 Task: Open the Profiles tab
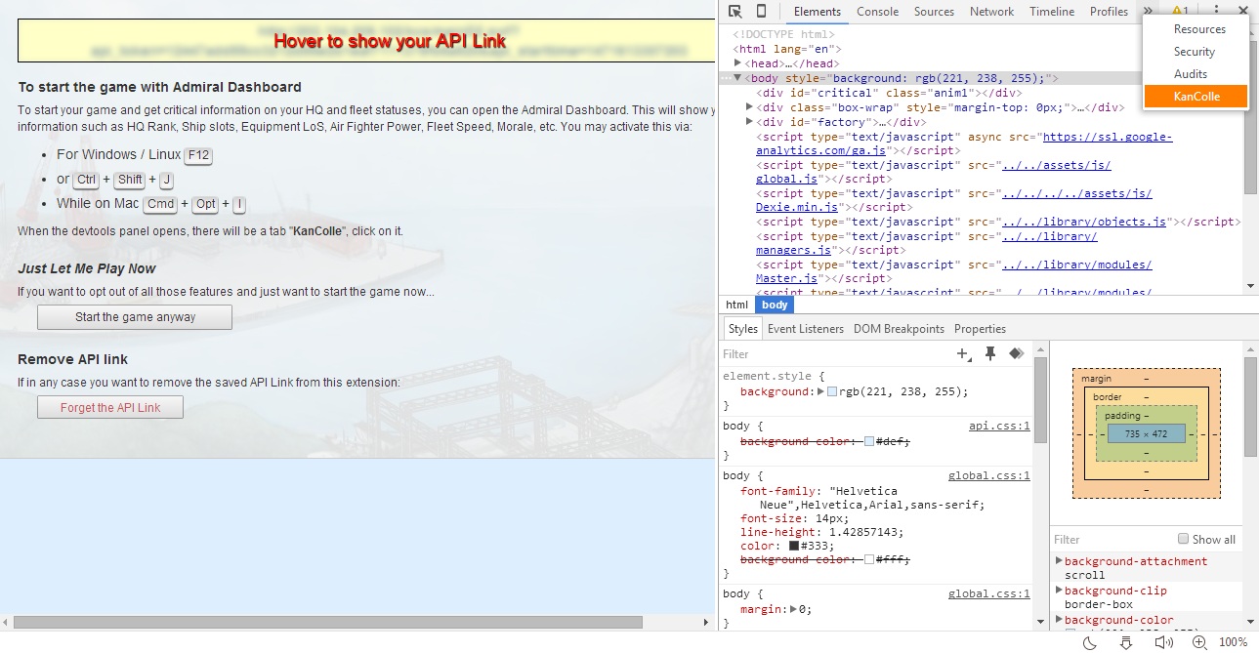pyautogui.click(x=1109, y=12)
